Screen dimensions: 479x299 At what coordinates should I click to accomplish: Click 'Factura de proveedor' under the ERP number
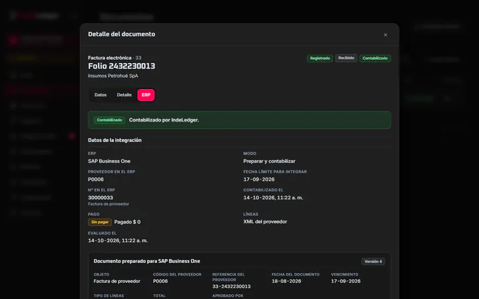click(108, 204)
